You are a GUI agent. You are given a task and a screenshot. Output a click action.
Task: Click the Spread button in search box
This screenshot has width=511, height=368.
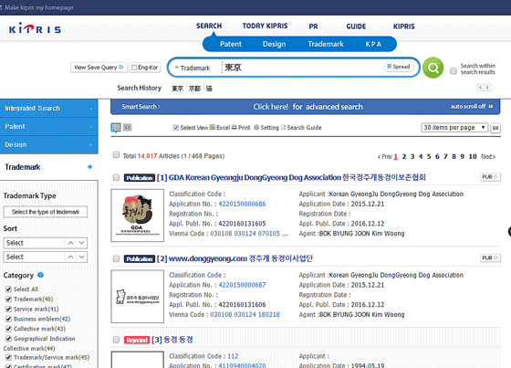398,67
